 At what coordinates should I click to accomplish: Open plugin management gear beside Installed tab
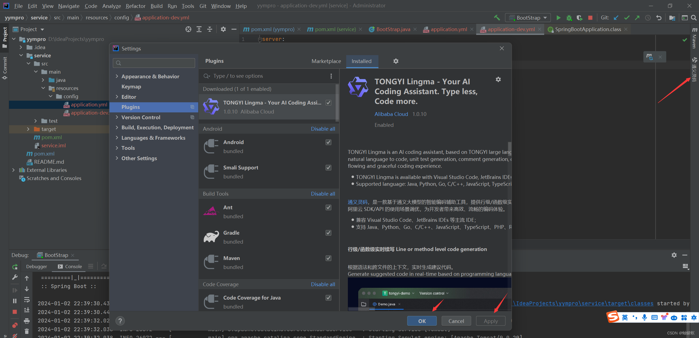(x=396, y=61)
